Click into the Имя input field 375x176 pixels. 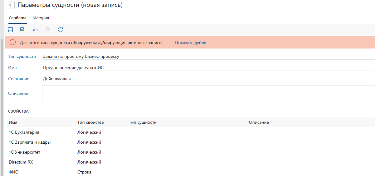206,68
